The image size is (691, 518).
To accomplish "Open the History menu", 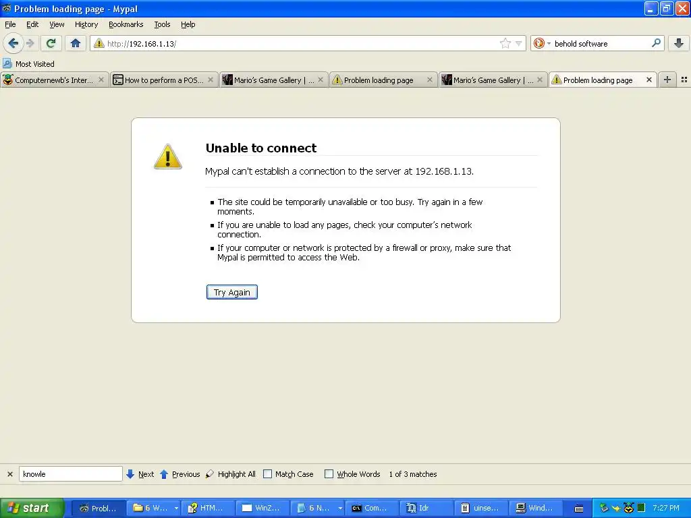I will (x=86, y=24).
